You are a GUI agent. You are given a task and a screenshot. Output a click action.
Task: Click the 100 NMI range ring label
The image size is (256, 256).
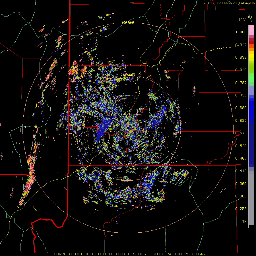coord(128,22)
